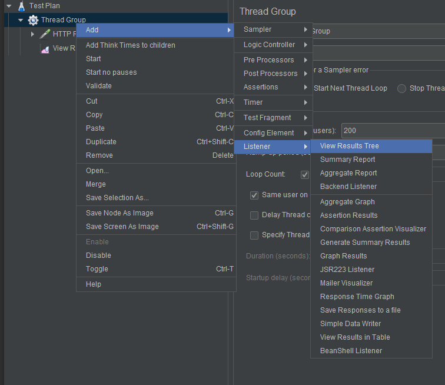Click the Thread Group name field

(378, 31)
